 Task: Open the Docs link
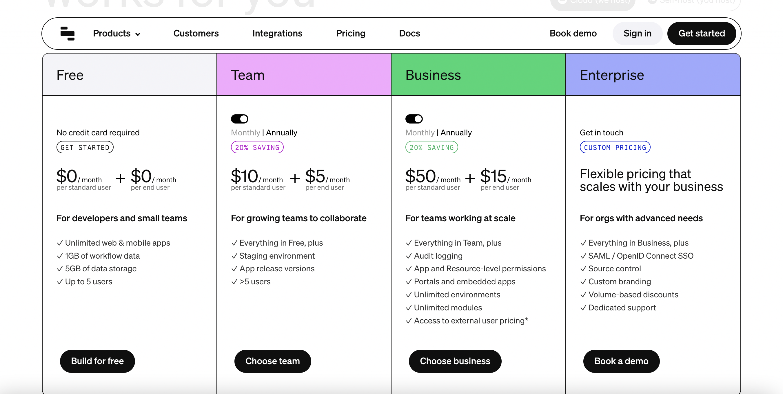409,33
